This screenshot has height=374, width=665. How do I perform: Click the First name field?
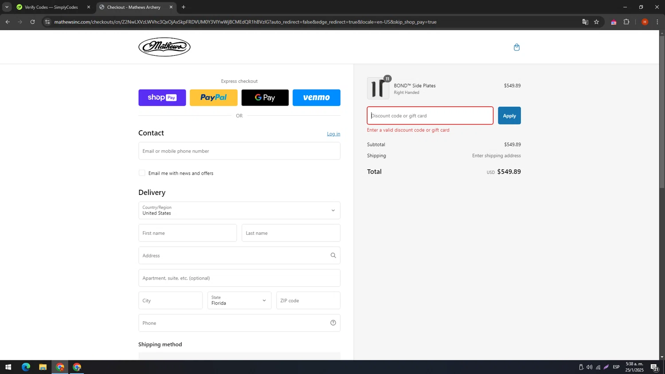click(188, 233)
